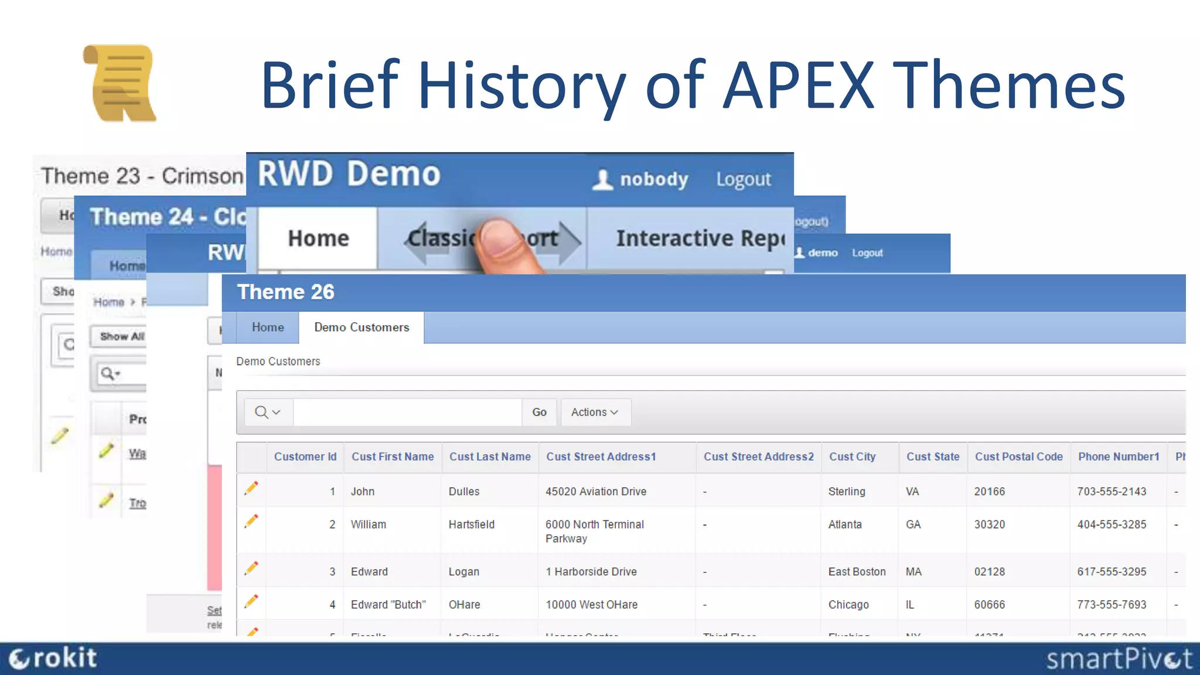Screen dimensions: 1200x675
Task: Click the Cust Last Name column header
Action: point(490,457)
